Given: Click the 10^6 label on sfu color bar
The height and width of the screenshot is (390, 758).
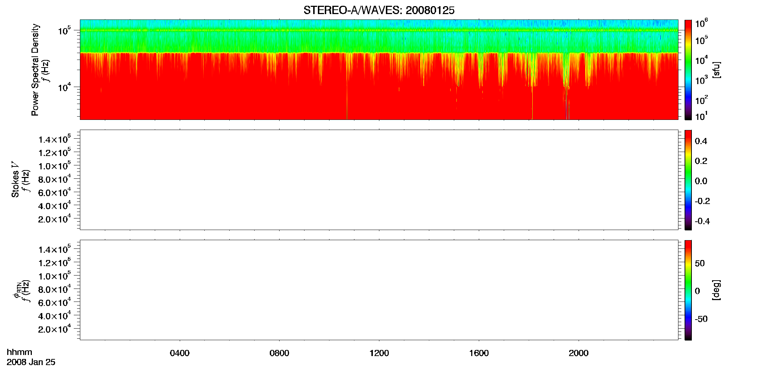Looking at the screenshot, I should (702, 23).
